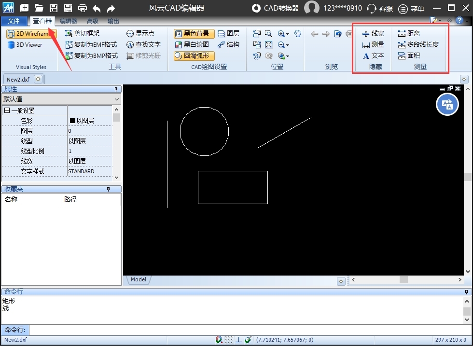Image resolution: width=473 pixels, height=346 pixels.
Task: Toggle 显示点 option
Action: [140, 33]
